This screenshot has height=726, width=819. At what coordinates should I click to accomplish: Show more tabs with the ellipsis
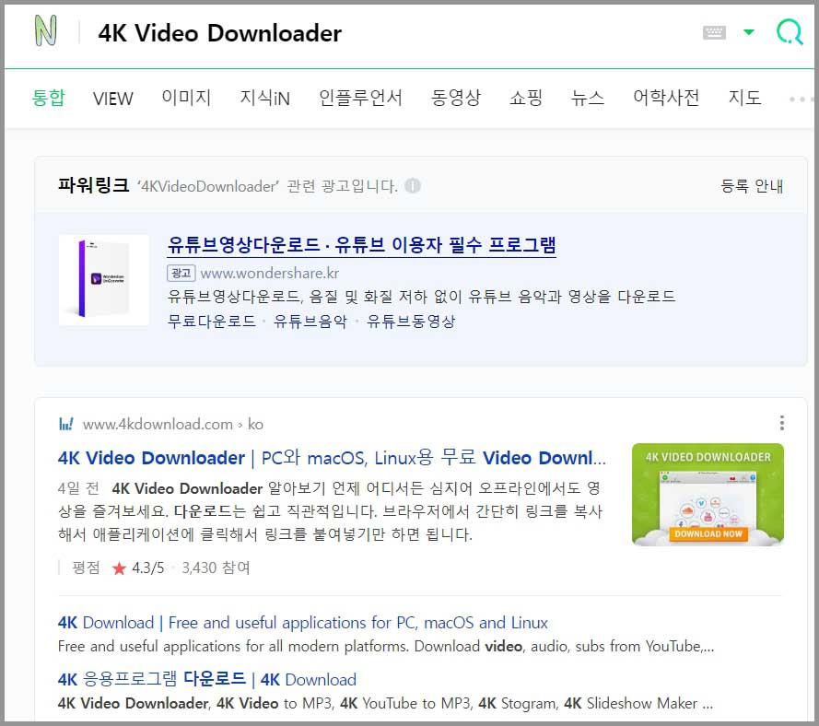pos(801,99)
